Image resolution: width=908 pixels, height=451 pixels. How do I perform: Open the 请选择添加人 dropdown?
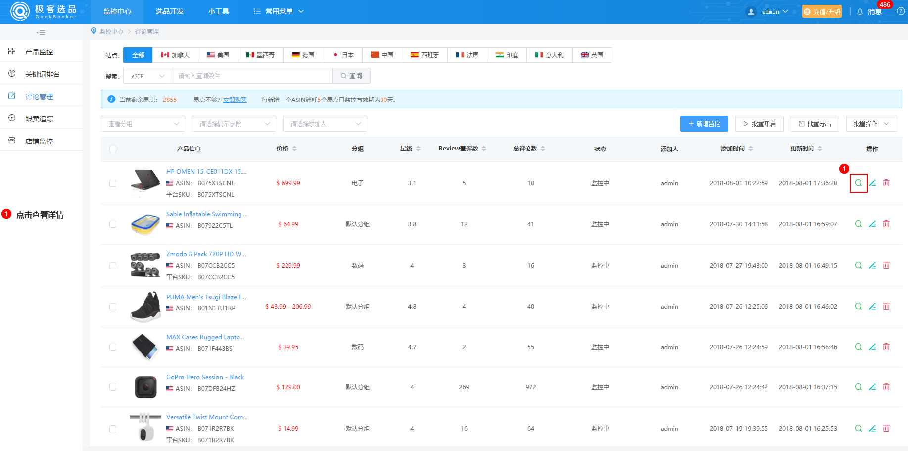(x=325, y=124)
